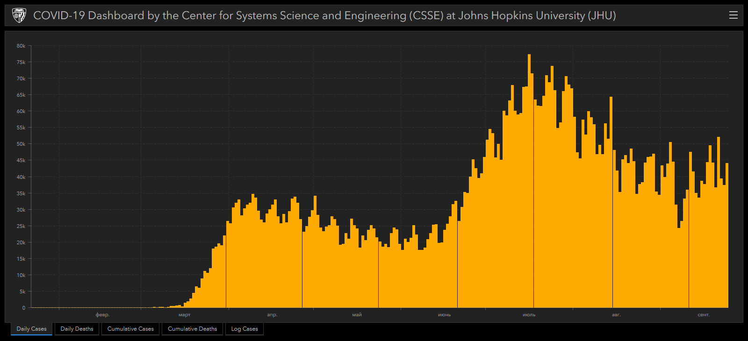
Task: Click the tallest July peak bar
Action: click(x=529, y=181)
